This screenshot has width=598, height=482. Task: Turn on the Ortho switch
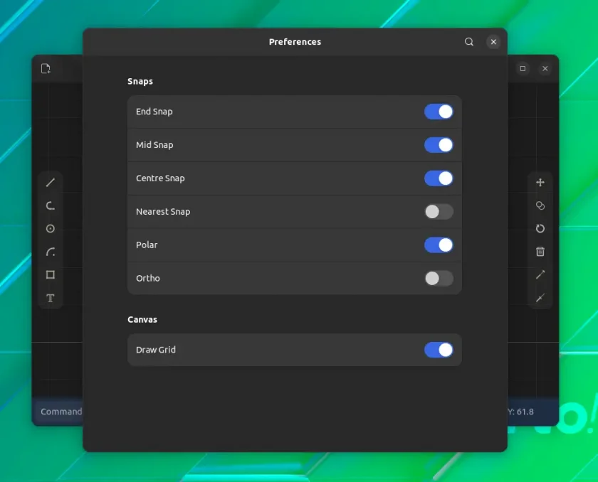coord(439,278)
